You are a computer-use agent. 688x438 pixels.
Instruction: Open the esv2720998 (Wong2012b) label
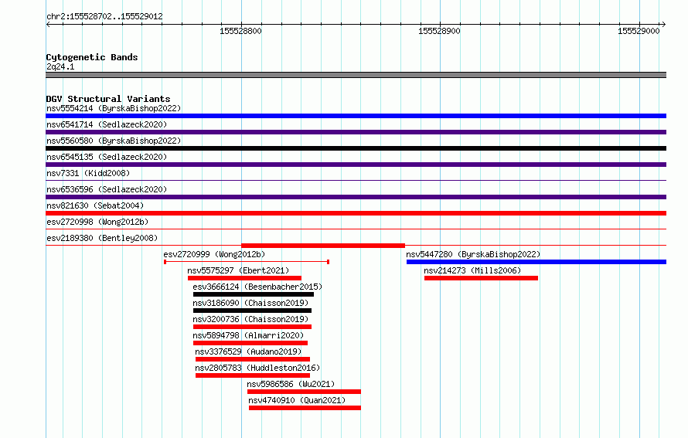(97, 222)
